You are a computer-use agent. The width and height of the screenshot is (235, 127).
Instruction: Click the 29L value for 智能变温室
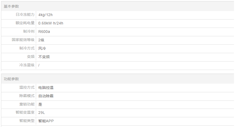pos(42,113)
